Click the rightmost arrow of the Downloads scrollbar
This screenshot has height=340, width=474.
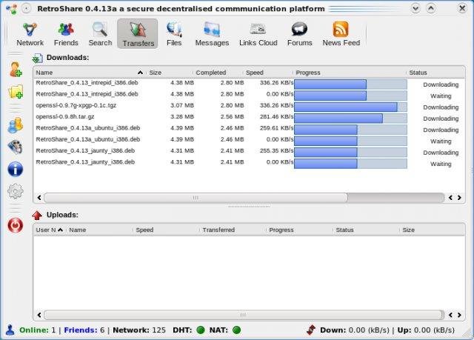pos(459,198)
